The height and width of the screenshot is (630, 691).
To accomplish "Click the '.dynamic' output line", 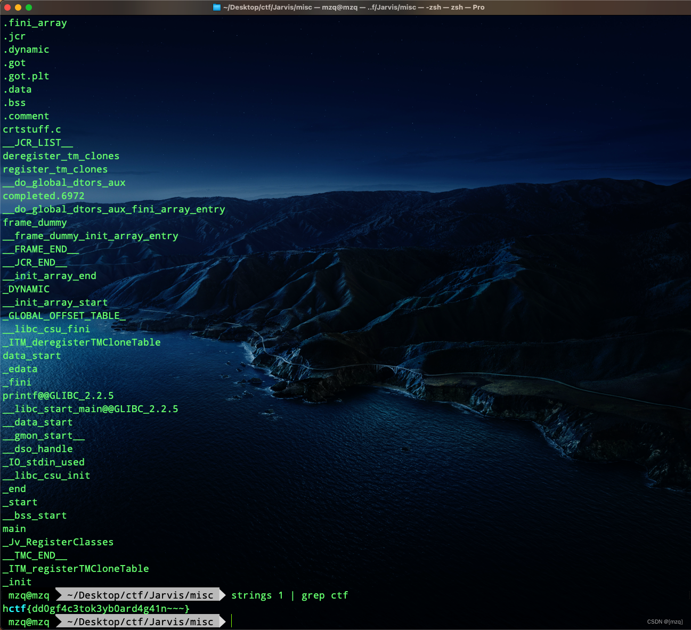I will pos(26,50).
